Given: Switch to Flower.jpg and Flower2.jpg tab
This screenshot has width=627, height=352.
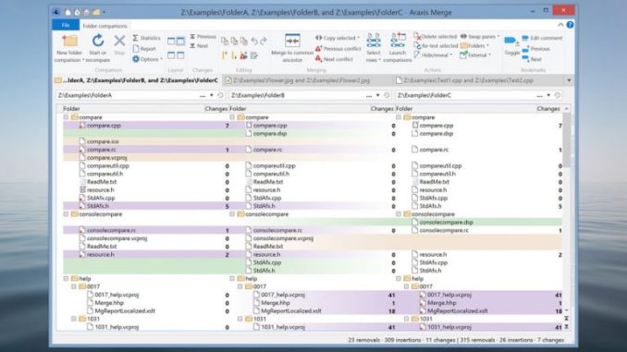Looking at the screenshot, I should coord(298,80).
